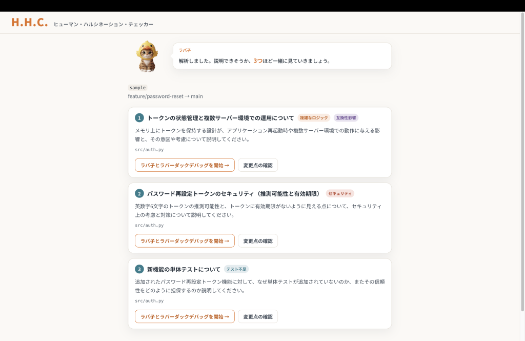Start rubber duck debugging for item 2 security

pos(185,241)
